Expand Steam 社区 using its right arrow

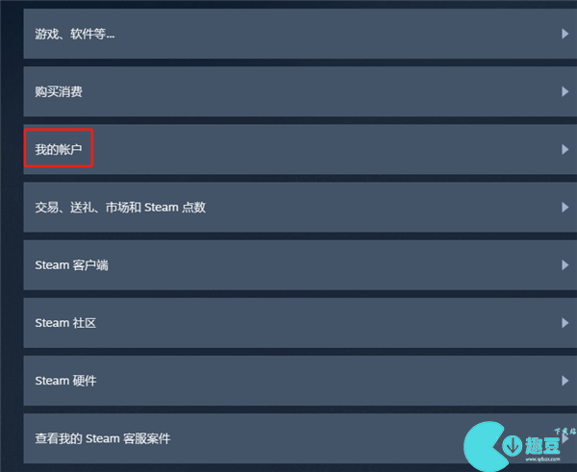pyautogui.click(x=564, y=323)
